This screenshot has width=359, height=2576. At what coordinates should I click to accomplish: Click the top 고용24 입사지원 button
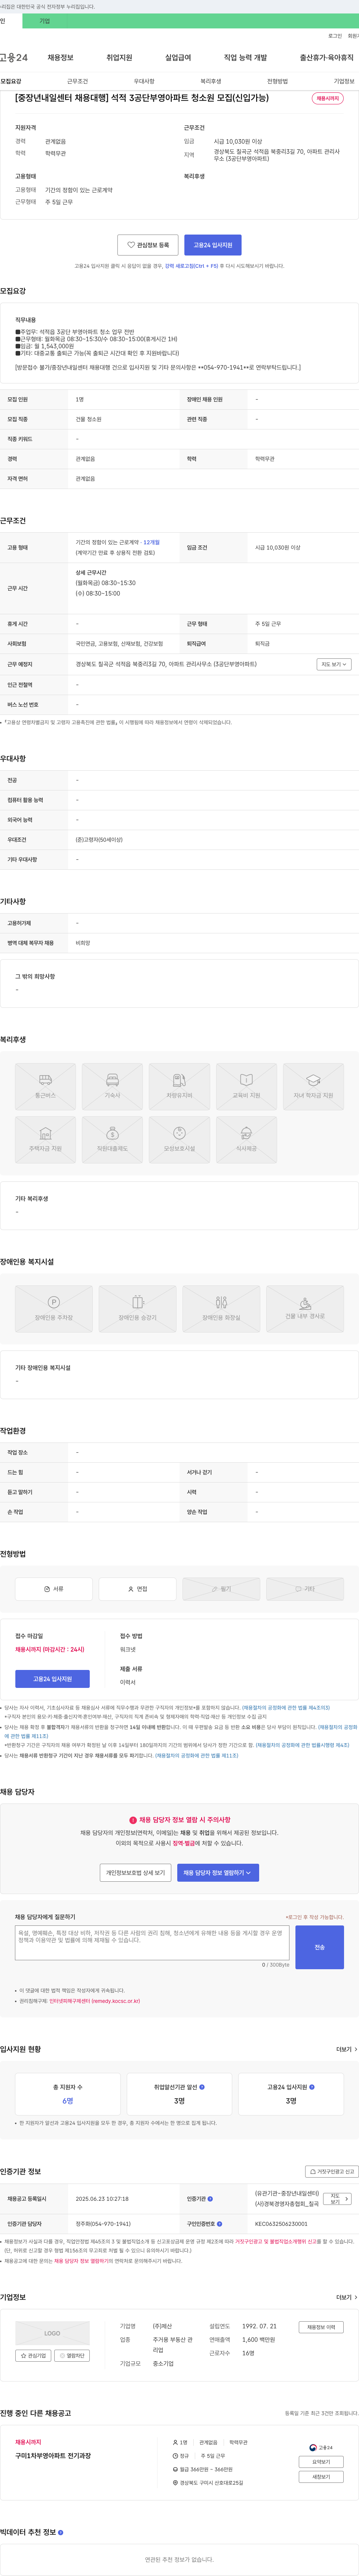213,245
